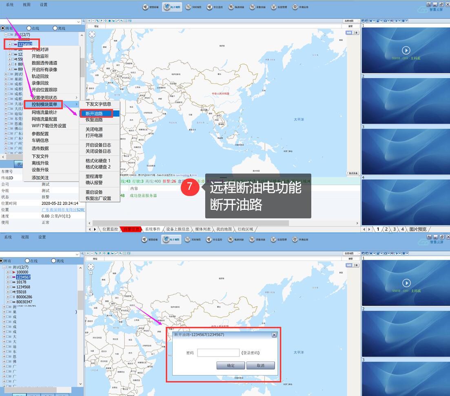450x396 pixels.
Task: Select the 在线 radio button in upper panel
Action: click(29, 28)
